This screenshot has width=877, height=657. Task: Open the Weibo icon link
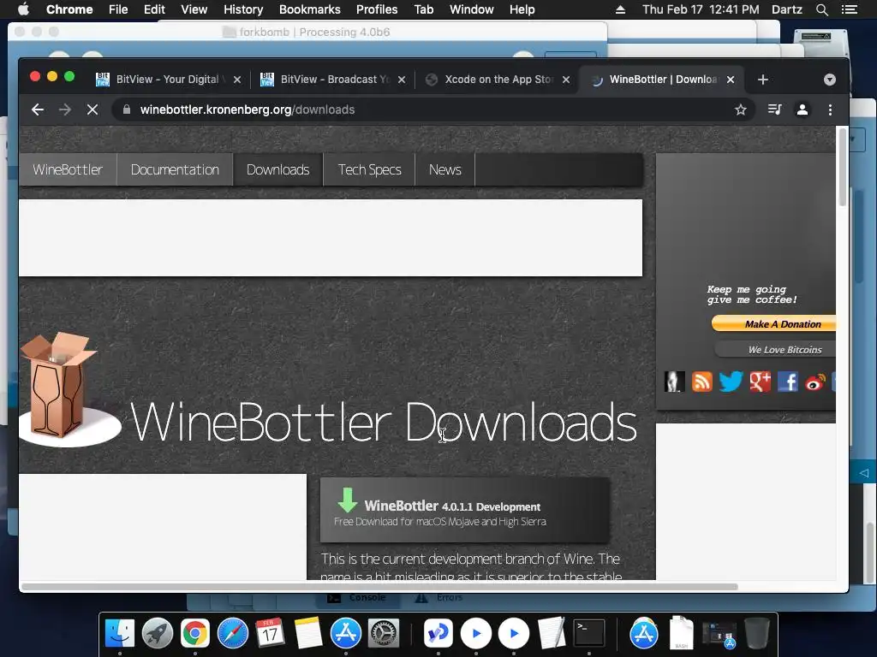[815, 382]
